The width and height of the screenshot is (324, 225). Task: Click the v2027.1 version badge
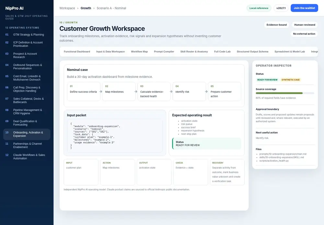[281, 8]
